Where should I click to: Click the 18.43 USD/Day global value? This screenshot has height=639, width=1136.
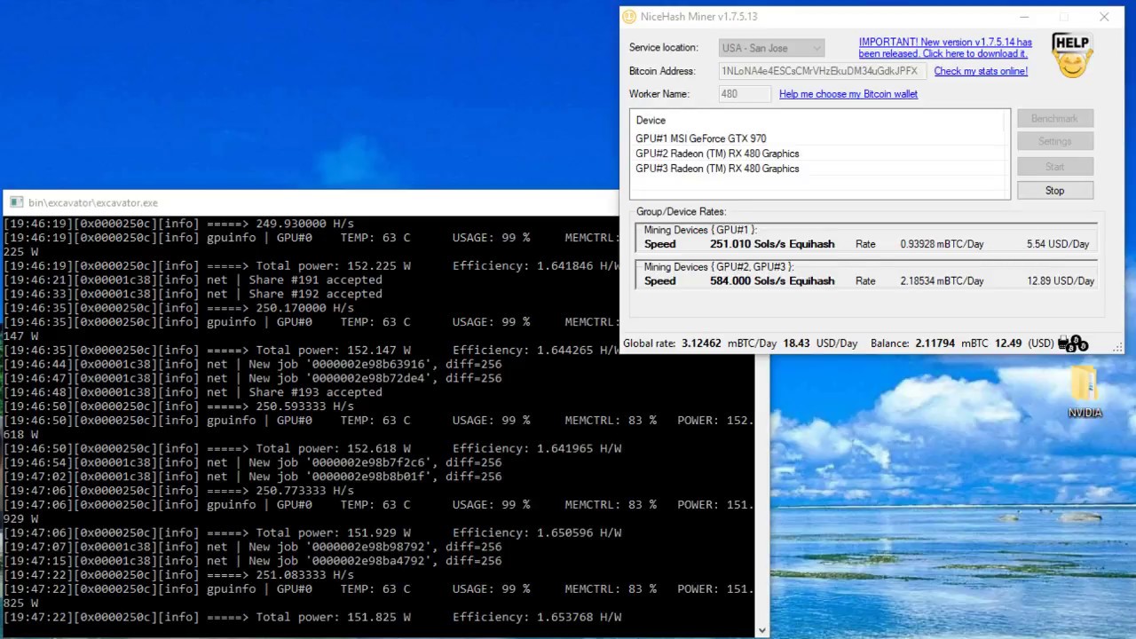(x=820, y=343)
